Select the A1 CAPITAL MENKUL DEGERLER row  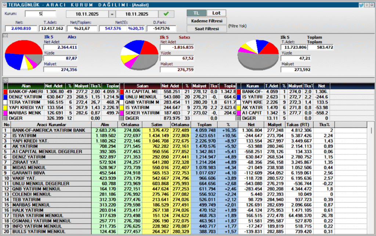[185, 151]
